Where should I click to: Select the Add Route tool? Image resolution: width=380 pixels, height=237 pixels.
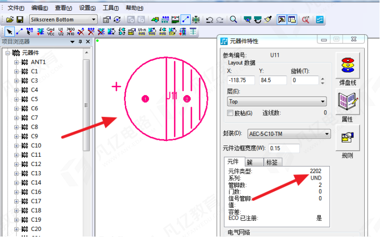pos(30,32)
